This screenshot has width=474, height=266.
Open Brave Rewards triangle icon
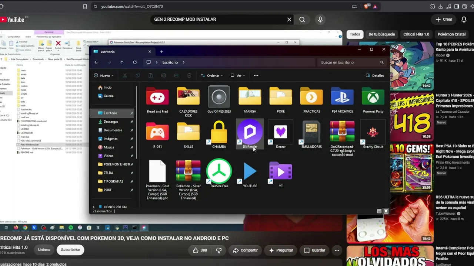point(375,6)
